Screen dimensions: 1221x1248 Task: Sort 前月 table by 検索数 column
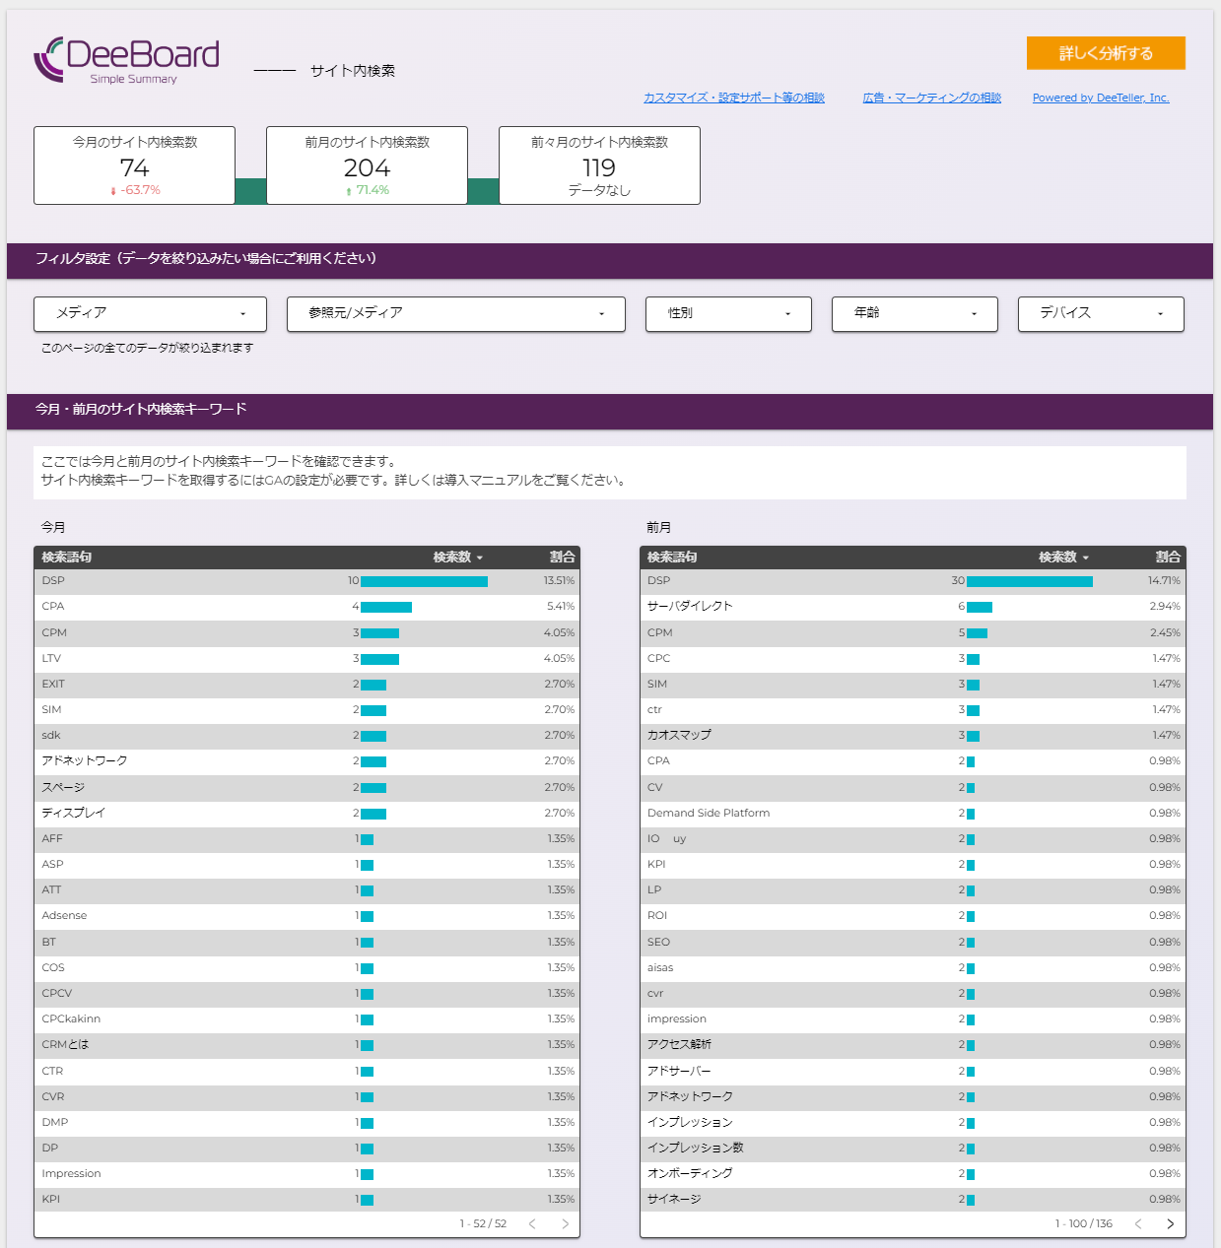pyautogui.click(x=1062, y=558)
